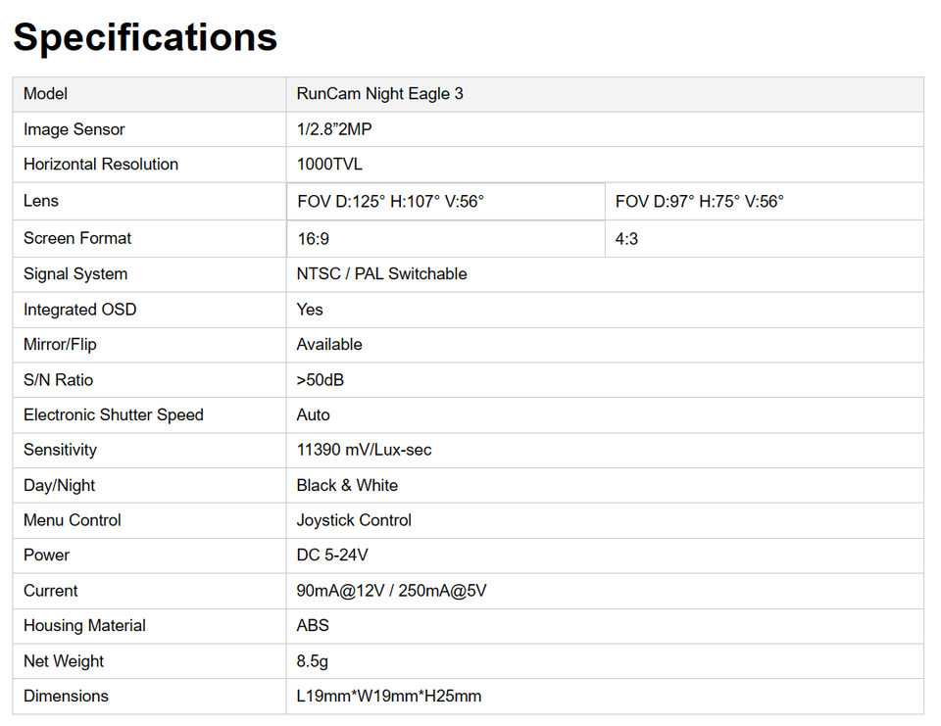Click the Integrated OSD label
The height and width of the screenshot is (726, 941).
[x=80, y=310]
